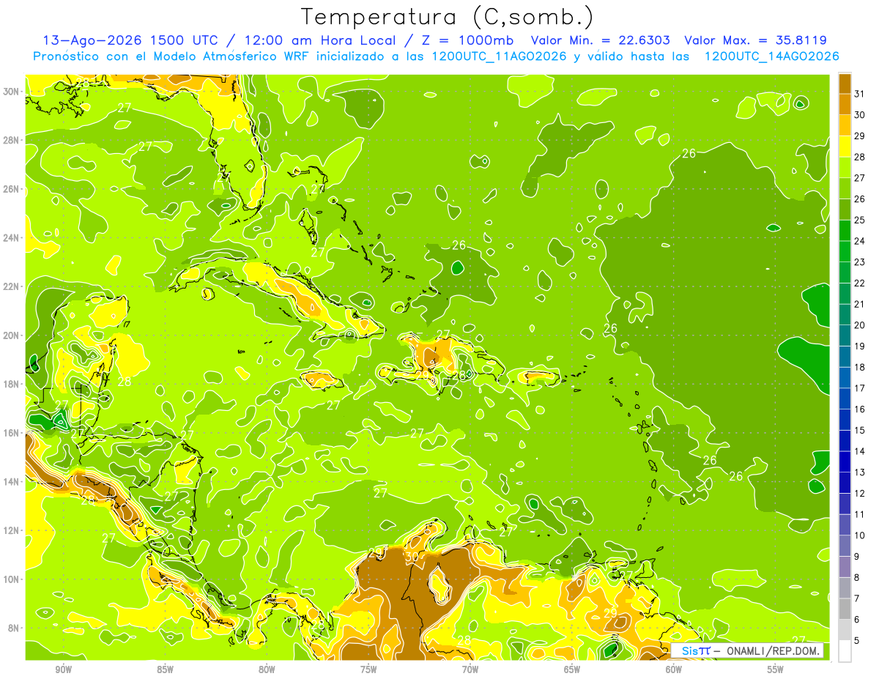This screenshot has width=879, height=679.
Task: Click 'Pronóstico con el Modelo Atmósferico WRF' text
Action: pos(171,56)
